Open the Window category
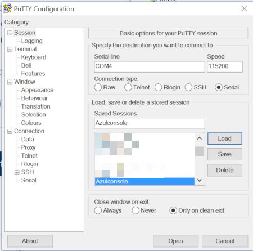Viewport: 253px width, 251px height. coord(25,82)
